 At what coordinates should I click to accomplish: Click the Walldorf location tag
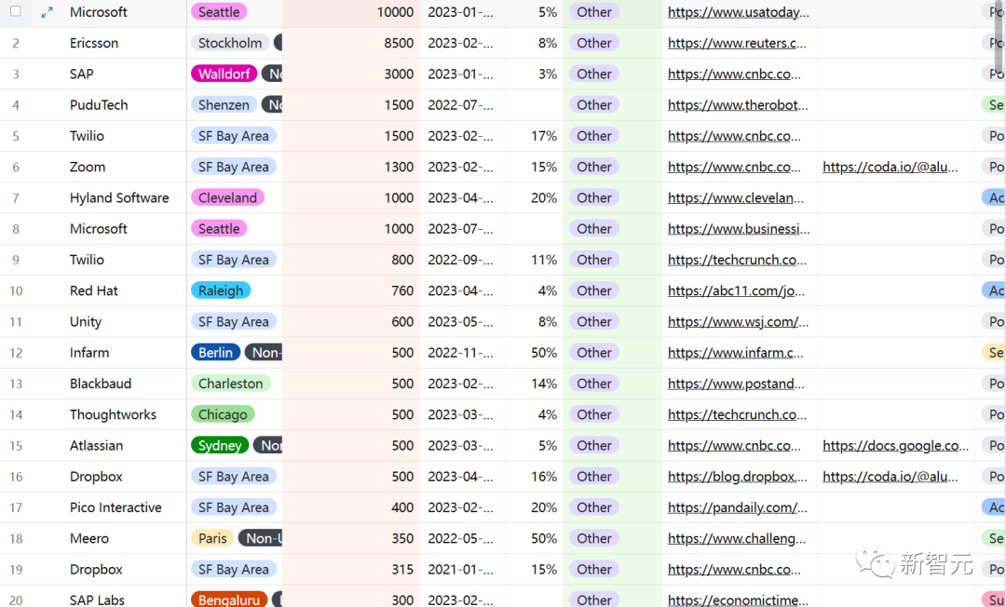coord(224,74)
